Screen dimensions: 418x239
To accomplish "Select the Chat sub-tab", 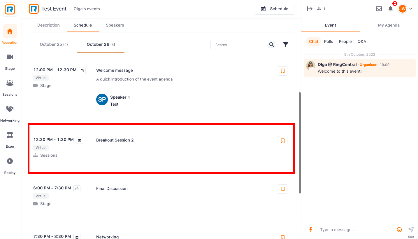I will [x=314, y=41].
